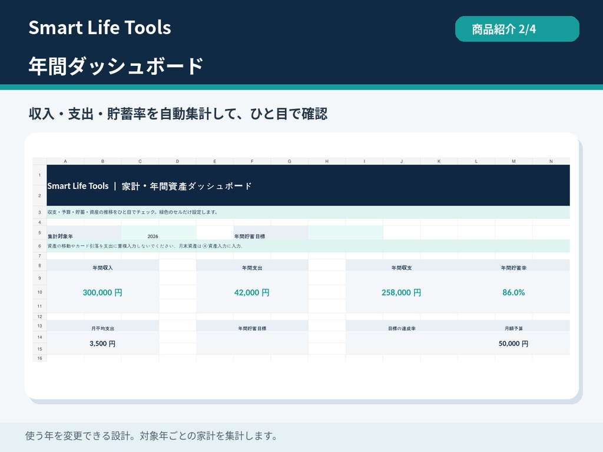
Task: Select column H header
Action: coord(327,161)
